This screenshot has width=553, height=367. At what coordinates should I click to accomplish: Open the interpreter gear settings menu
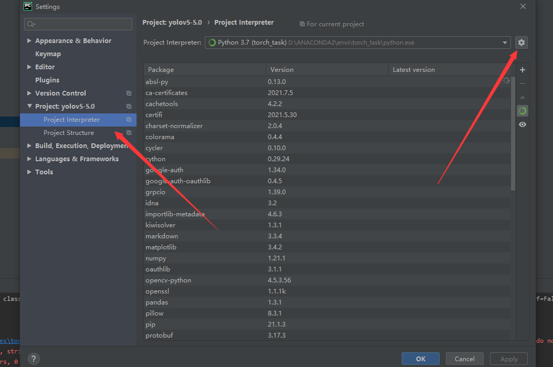pos(521,43)
